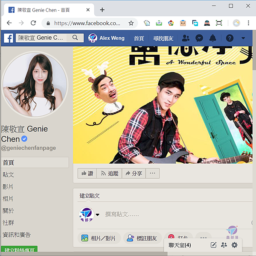Click the masked character extension icon
256x256 pixels.
(x=207, y=23)
